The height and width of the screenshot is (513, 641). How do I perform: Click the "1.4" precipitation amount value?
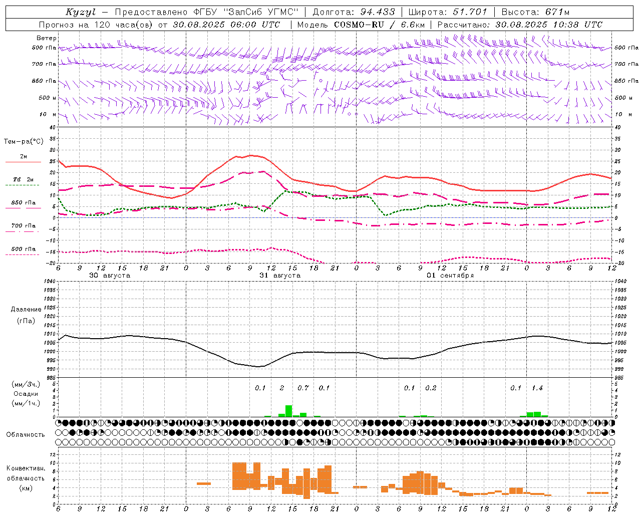pos(537,388)
